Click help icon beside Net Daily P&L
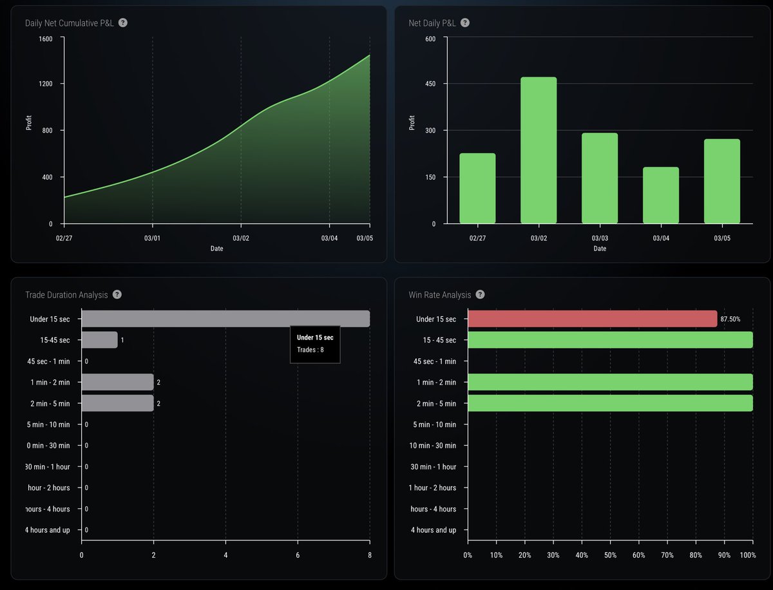The width and height of the screenshot is (773, 590). tap(465, 23)
